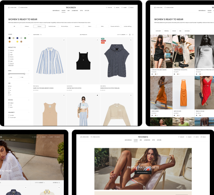Pick the navy blue color swatch
Screen dimensions: 214x195
18,38
